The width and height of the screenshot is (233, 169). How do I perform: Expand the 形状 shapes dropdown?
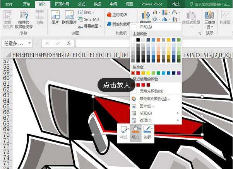[x=86, y=12]
